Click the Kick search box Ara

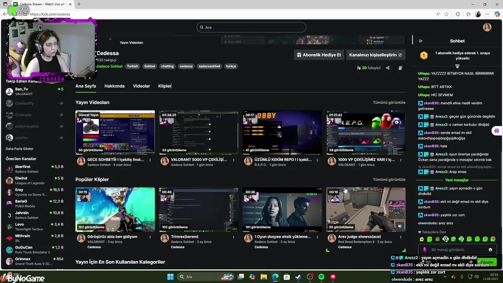point(251,27)
